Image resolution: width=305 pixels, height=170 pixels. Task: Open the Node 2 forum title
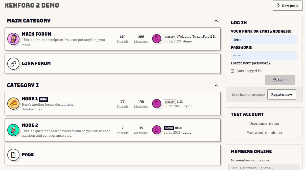click(x=30, y=125)
